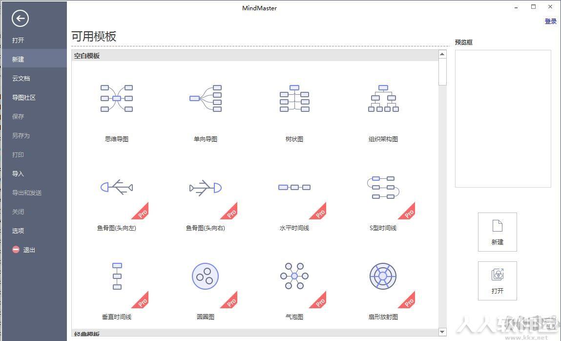Select the 单向导图 one-way map template icon
The width and height of the screenshot is (561, 341).
click(206, 98)
